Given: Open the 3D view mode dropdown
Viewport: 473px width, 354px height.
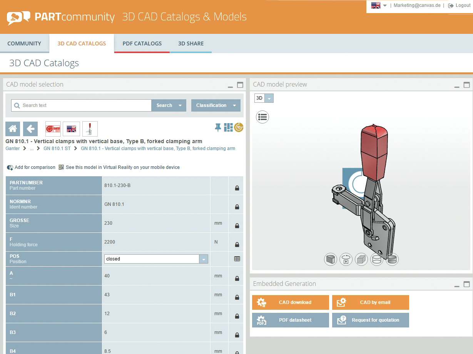Looking at the screenshot, I should point(269,98).
